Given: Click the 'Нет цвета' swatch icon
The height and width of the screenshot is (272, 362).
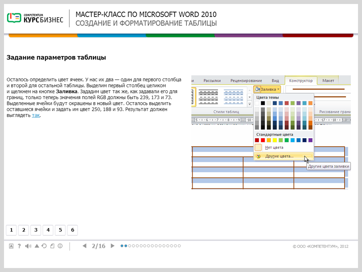Looking at the screenshot, I should click(258, 147).
